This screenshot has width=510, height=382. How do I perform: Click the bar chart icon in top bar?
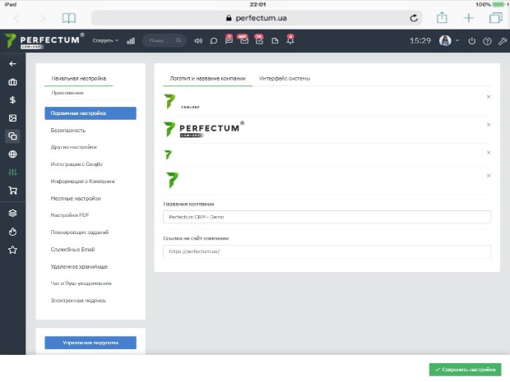[131, 40]
